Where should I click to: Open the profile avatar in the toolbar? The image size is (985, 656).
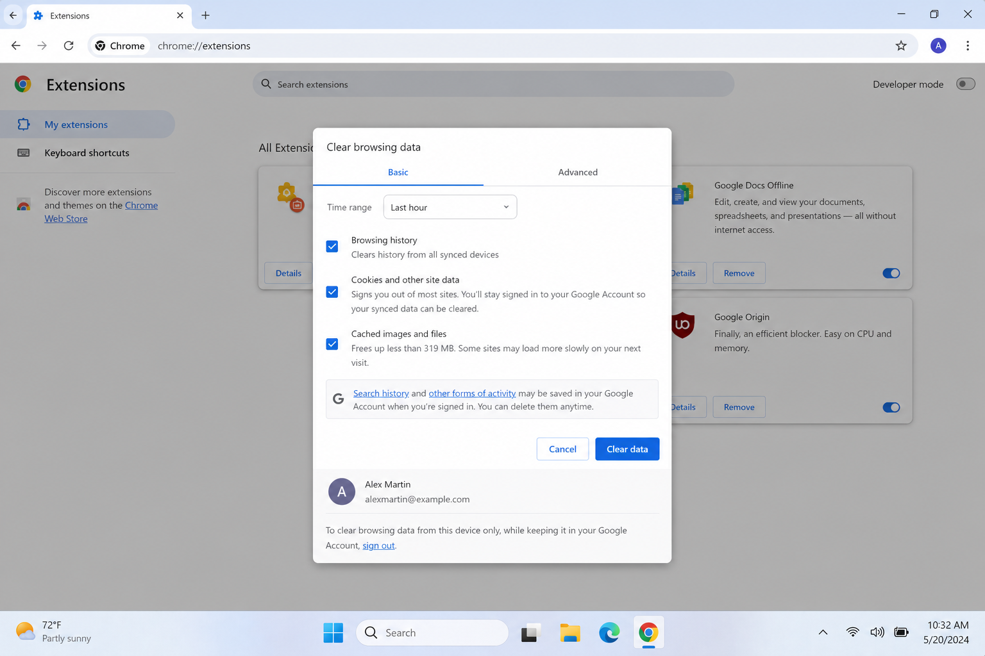click(x=938, y=45)
